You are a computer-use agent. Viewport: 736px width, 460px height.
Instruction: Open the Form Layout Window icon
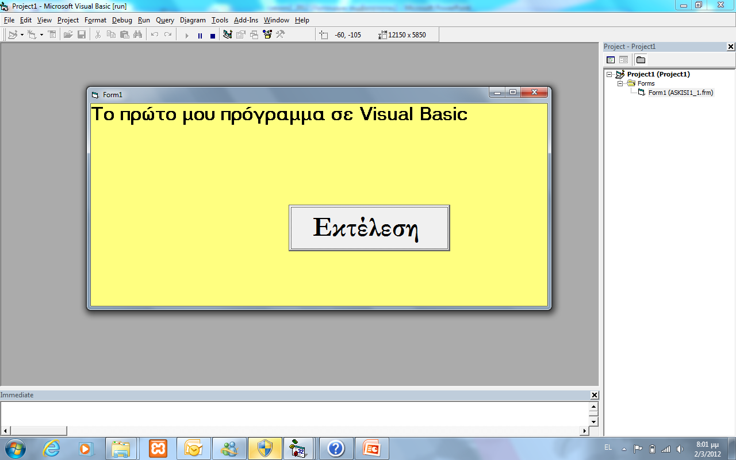point(254,34)
